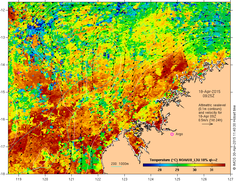The image size is (236, 182).
Task: Click the 0.5m/s velocity scale arrow
Action: point(207,124)
